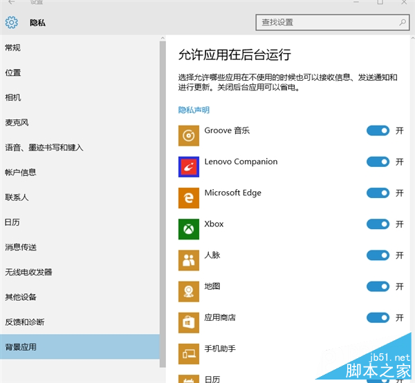Select the 手机助手 app icon

point(189,354)
